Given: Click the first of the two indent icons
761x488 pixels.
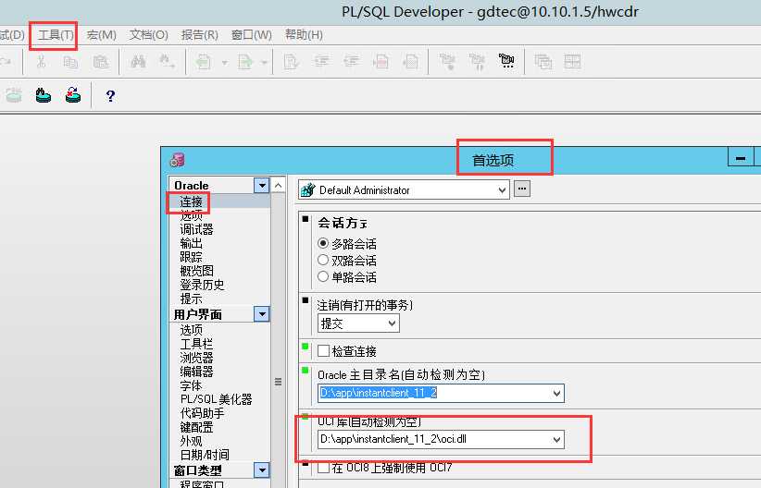Looking at the screenshot, I should [x=321, y=62].
